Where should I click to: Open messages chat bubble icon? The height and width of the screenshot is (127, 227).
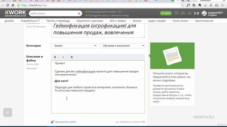(x=183, y=13)
